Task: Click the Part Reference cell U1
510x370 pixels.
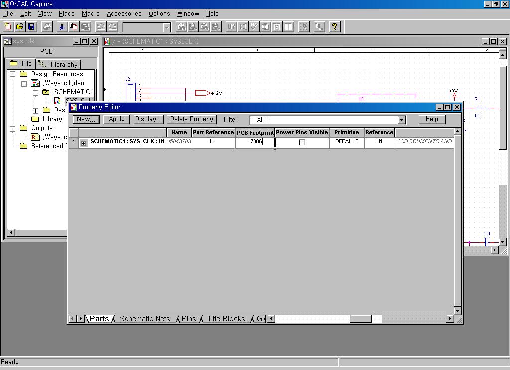Action: click(x=213, y=142)
